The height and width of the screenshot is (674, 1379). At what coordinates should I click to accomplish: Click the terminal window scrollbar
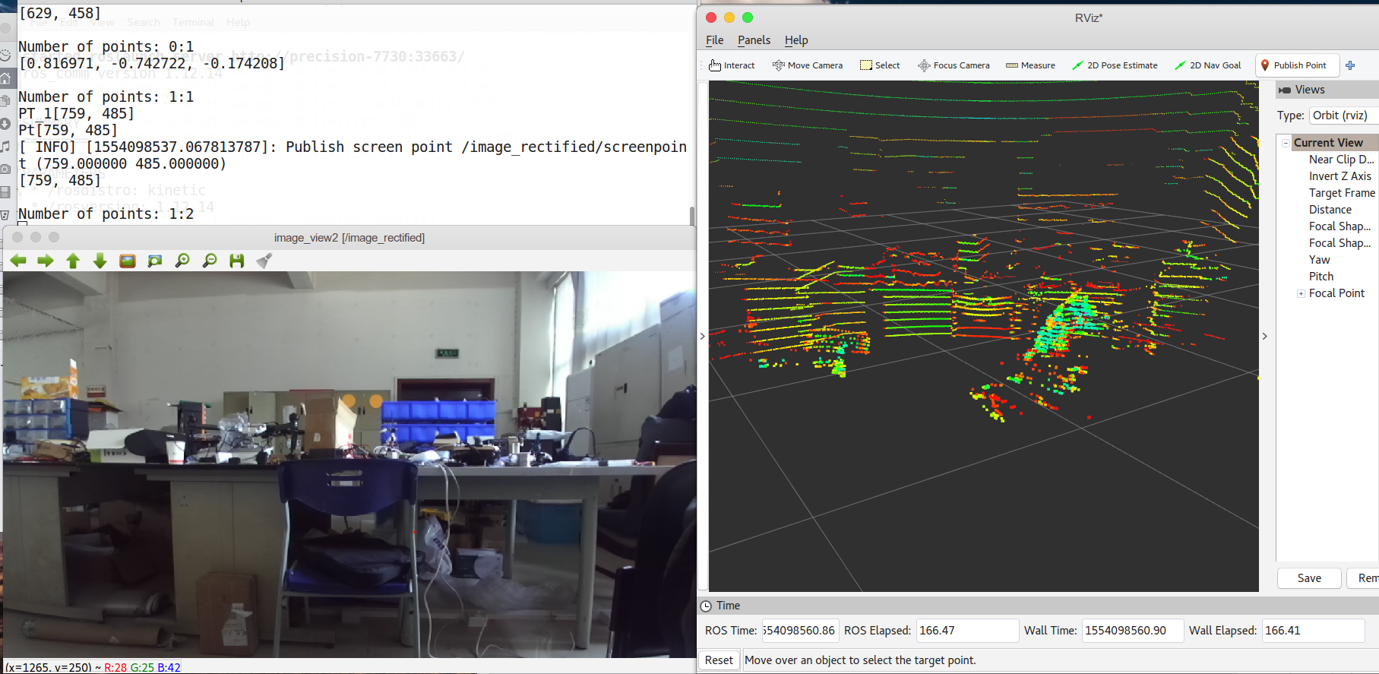(691, 215)
